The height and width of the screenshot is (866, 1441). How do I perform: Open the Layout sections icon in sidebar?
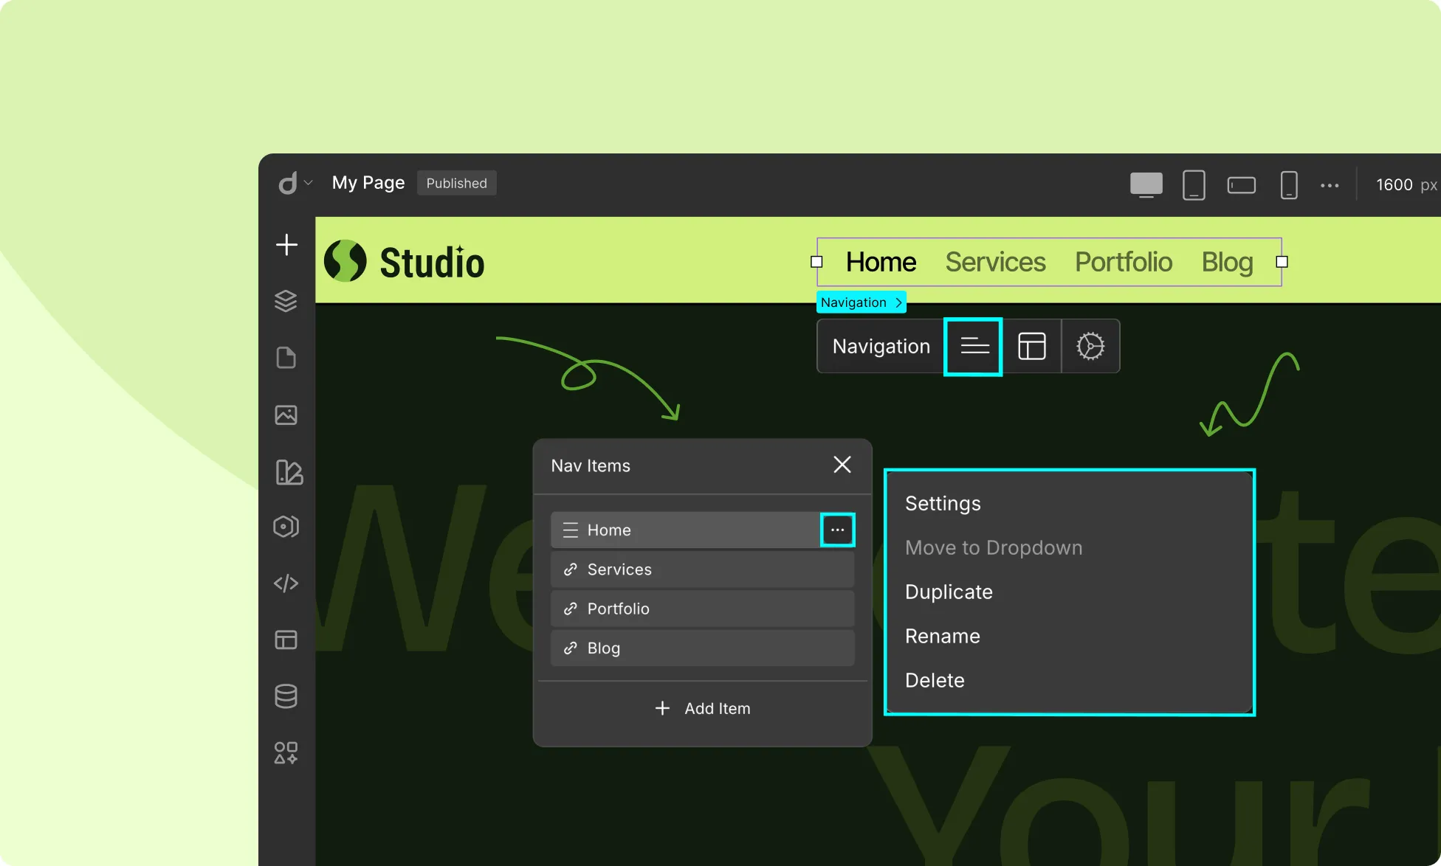[286, 640]
